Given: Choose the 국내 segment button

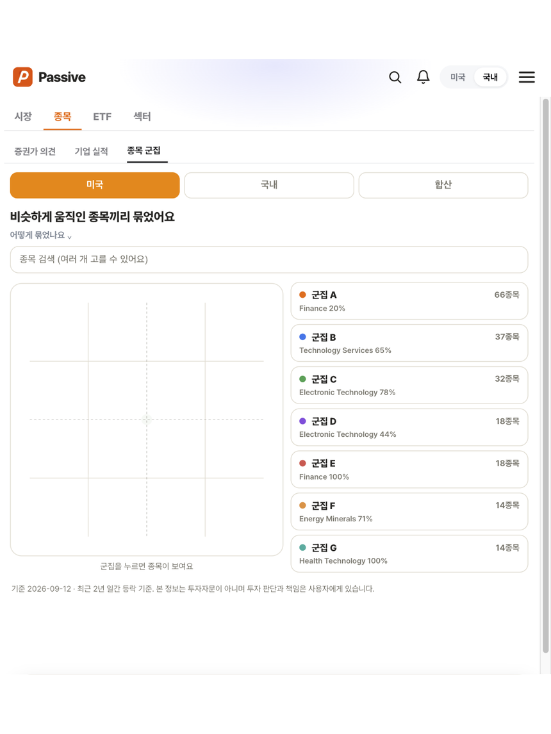Looking at the screenshot, I should [269, 185].
